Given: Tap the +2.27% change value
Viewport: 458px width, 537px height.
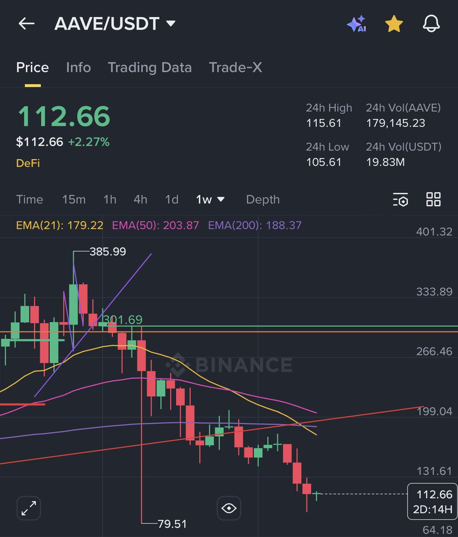Looking at the screenshot, I should click(x=89, y=142).
